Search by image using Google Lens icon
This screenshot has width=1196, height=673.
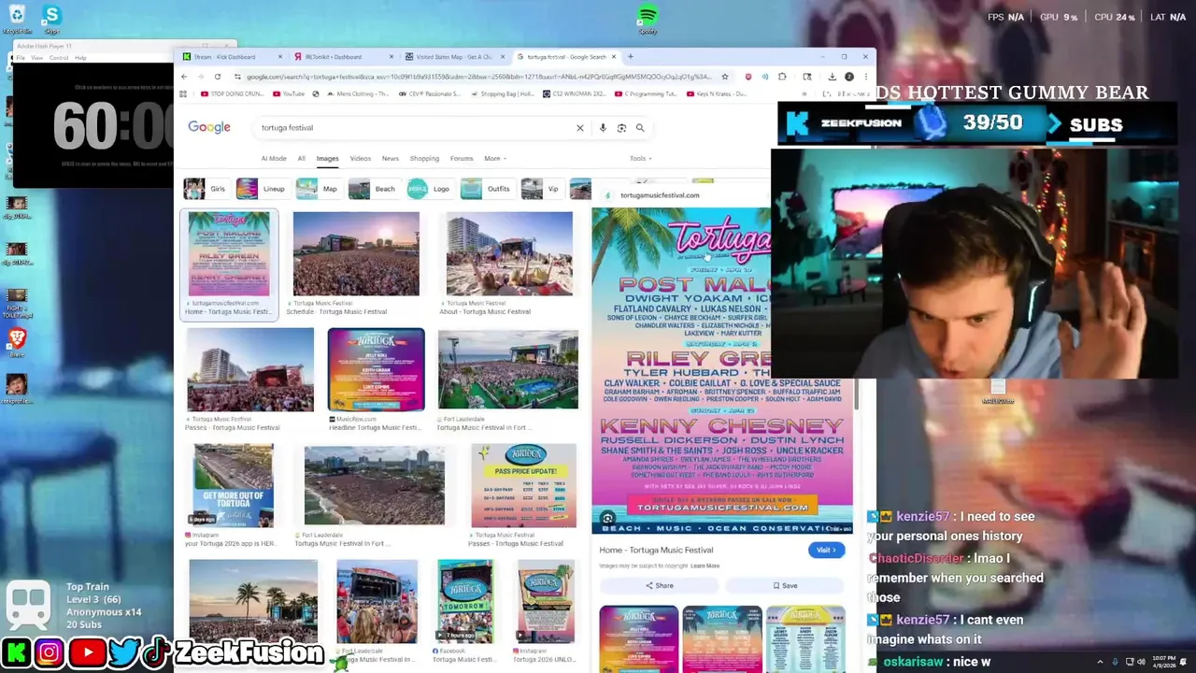coord(621,128)
